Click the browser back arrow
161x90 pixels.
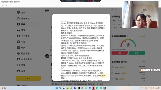(x=2, y=5)
